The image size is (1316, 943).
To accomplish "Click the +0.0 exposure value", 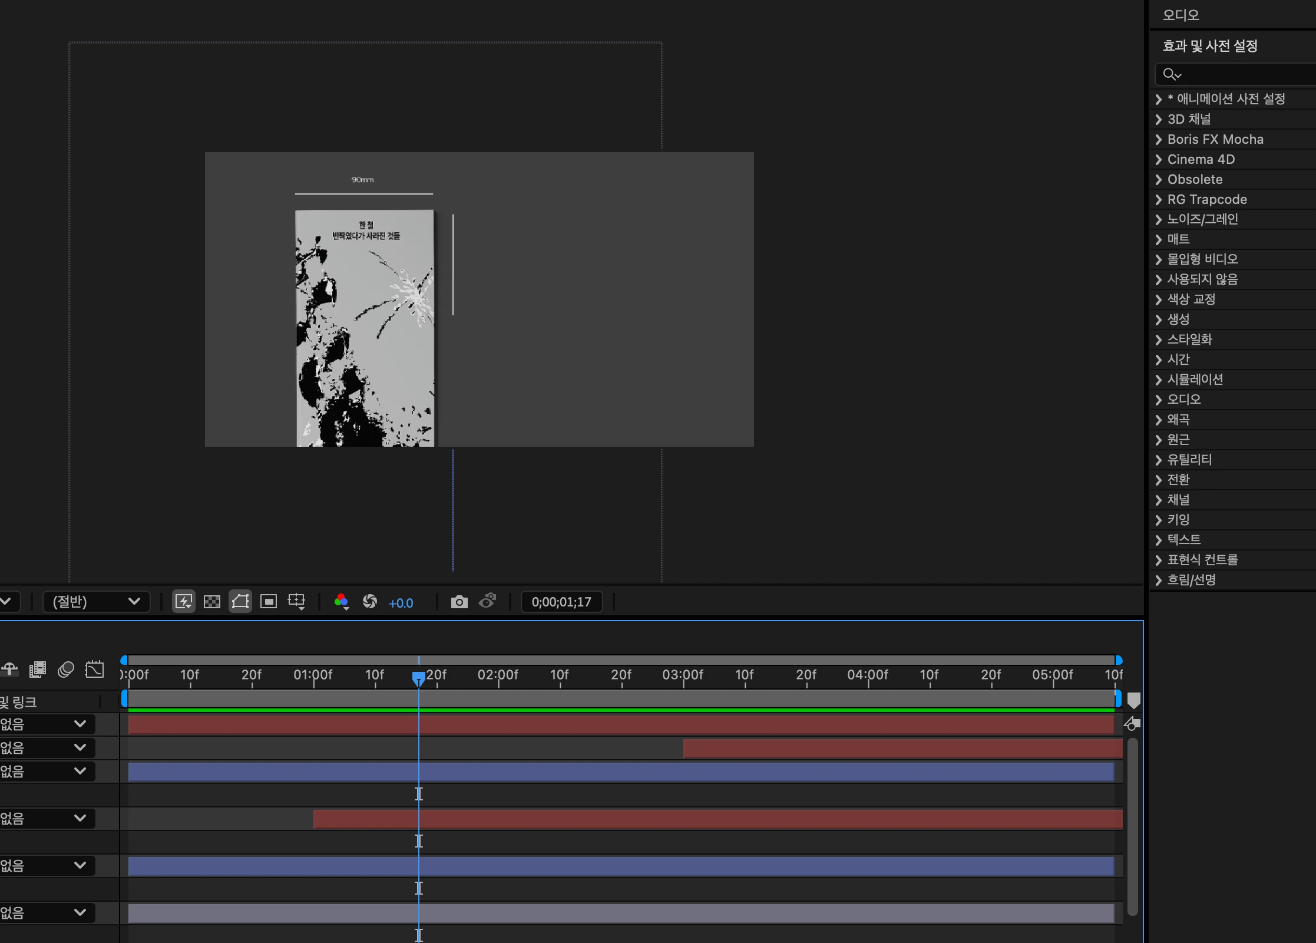I will [x=401, y=603].
